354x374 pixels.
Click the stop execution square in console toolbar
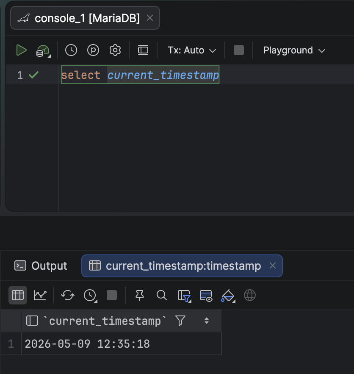coord(239,50)
